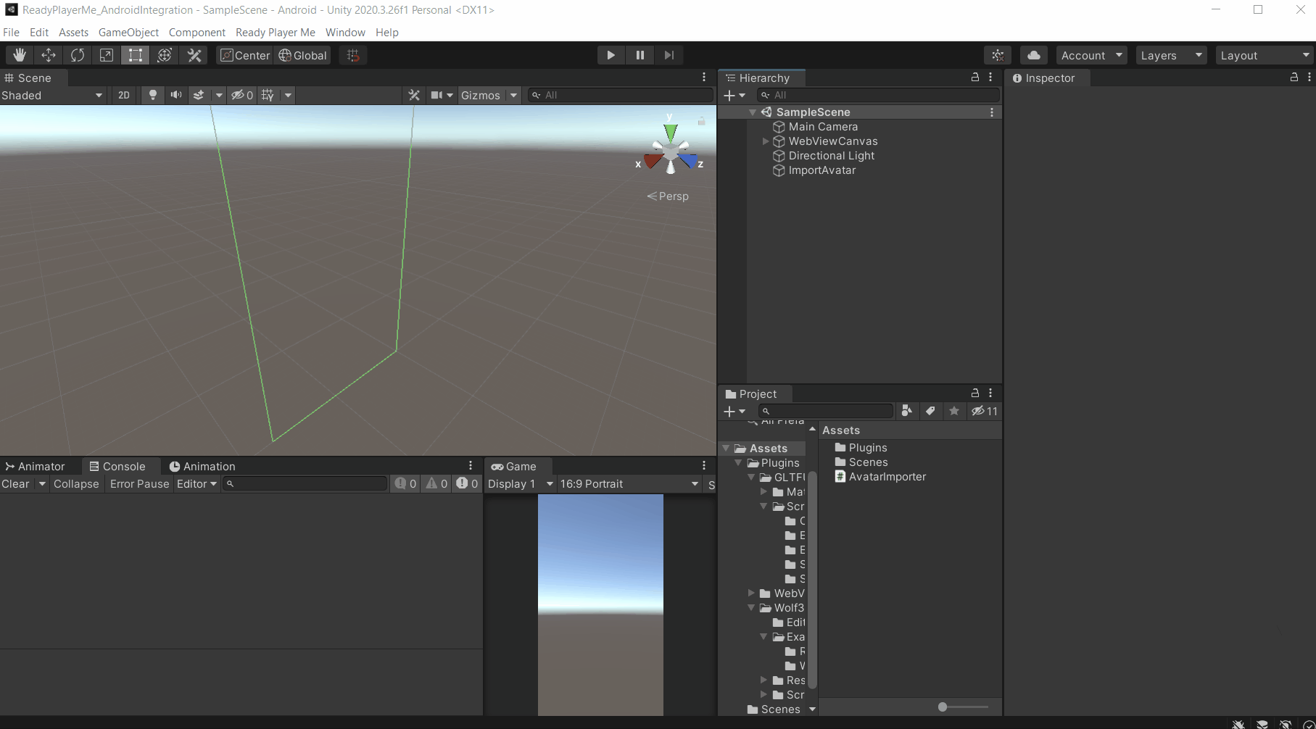Screen dimensions: 1316x729
Task: Select the Scale tool
Action: tap(107, 55)
